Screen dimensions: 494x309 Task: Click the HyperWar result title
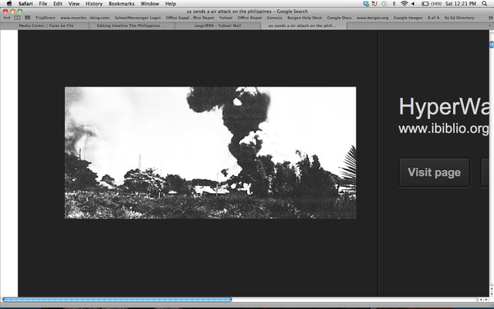(444, 107)
